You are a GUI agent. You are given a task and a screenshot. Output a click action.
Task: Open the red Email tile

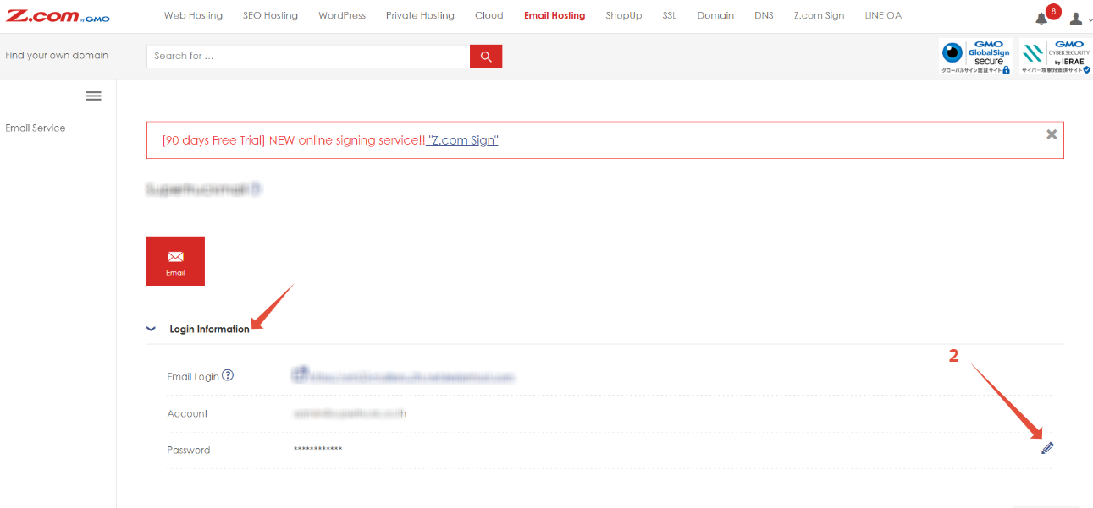[175, 261]
